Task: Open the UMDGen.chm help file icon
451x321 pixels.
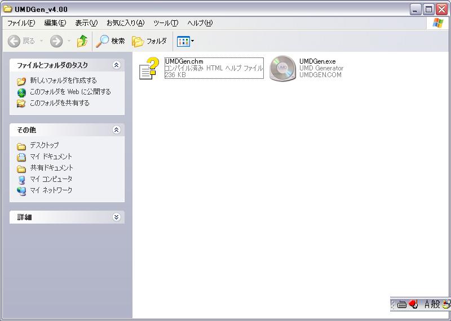Action: click(149, 68)
